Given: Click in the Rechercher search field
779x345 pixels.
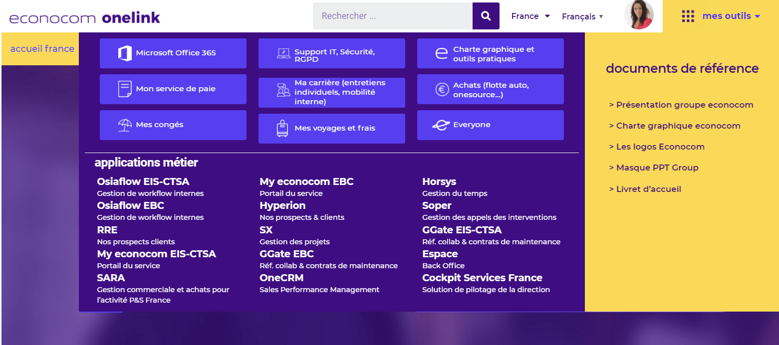Looking at the screenshot, I should coord(392,16).
